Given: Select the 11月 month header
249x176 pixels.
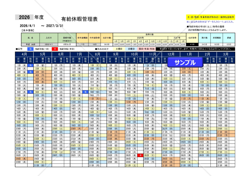Looking at the screenshot, I should click(x=152, y=54).
